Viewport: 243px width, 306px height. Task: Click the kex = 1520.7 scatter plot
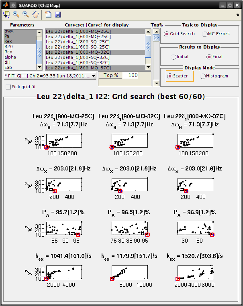click(195, 272)
